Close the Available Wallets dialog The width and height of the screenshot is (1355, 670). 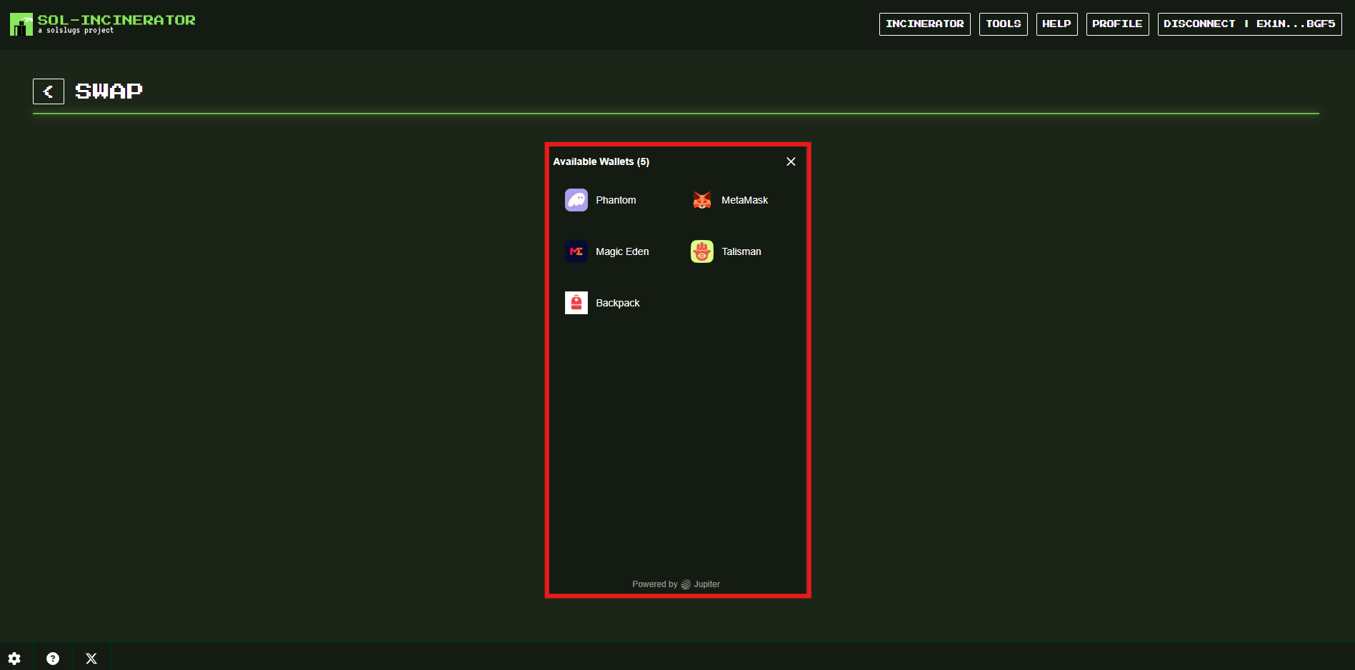point(791,161)
